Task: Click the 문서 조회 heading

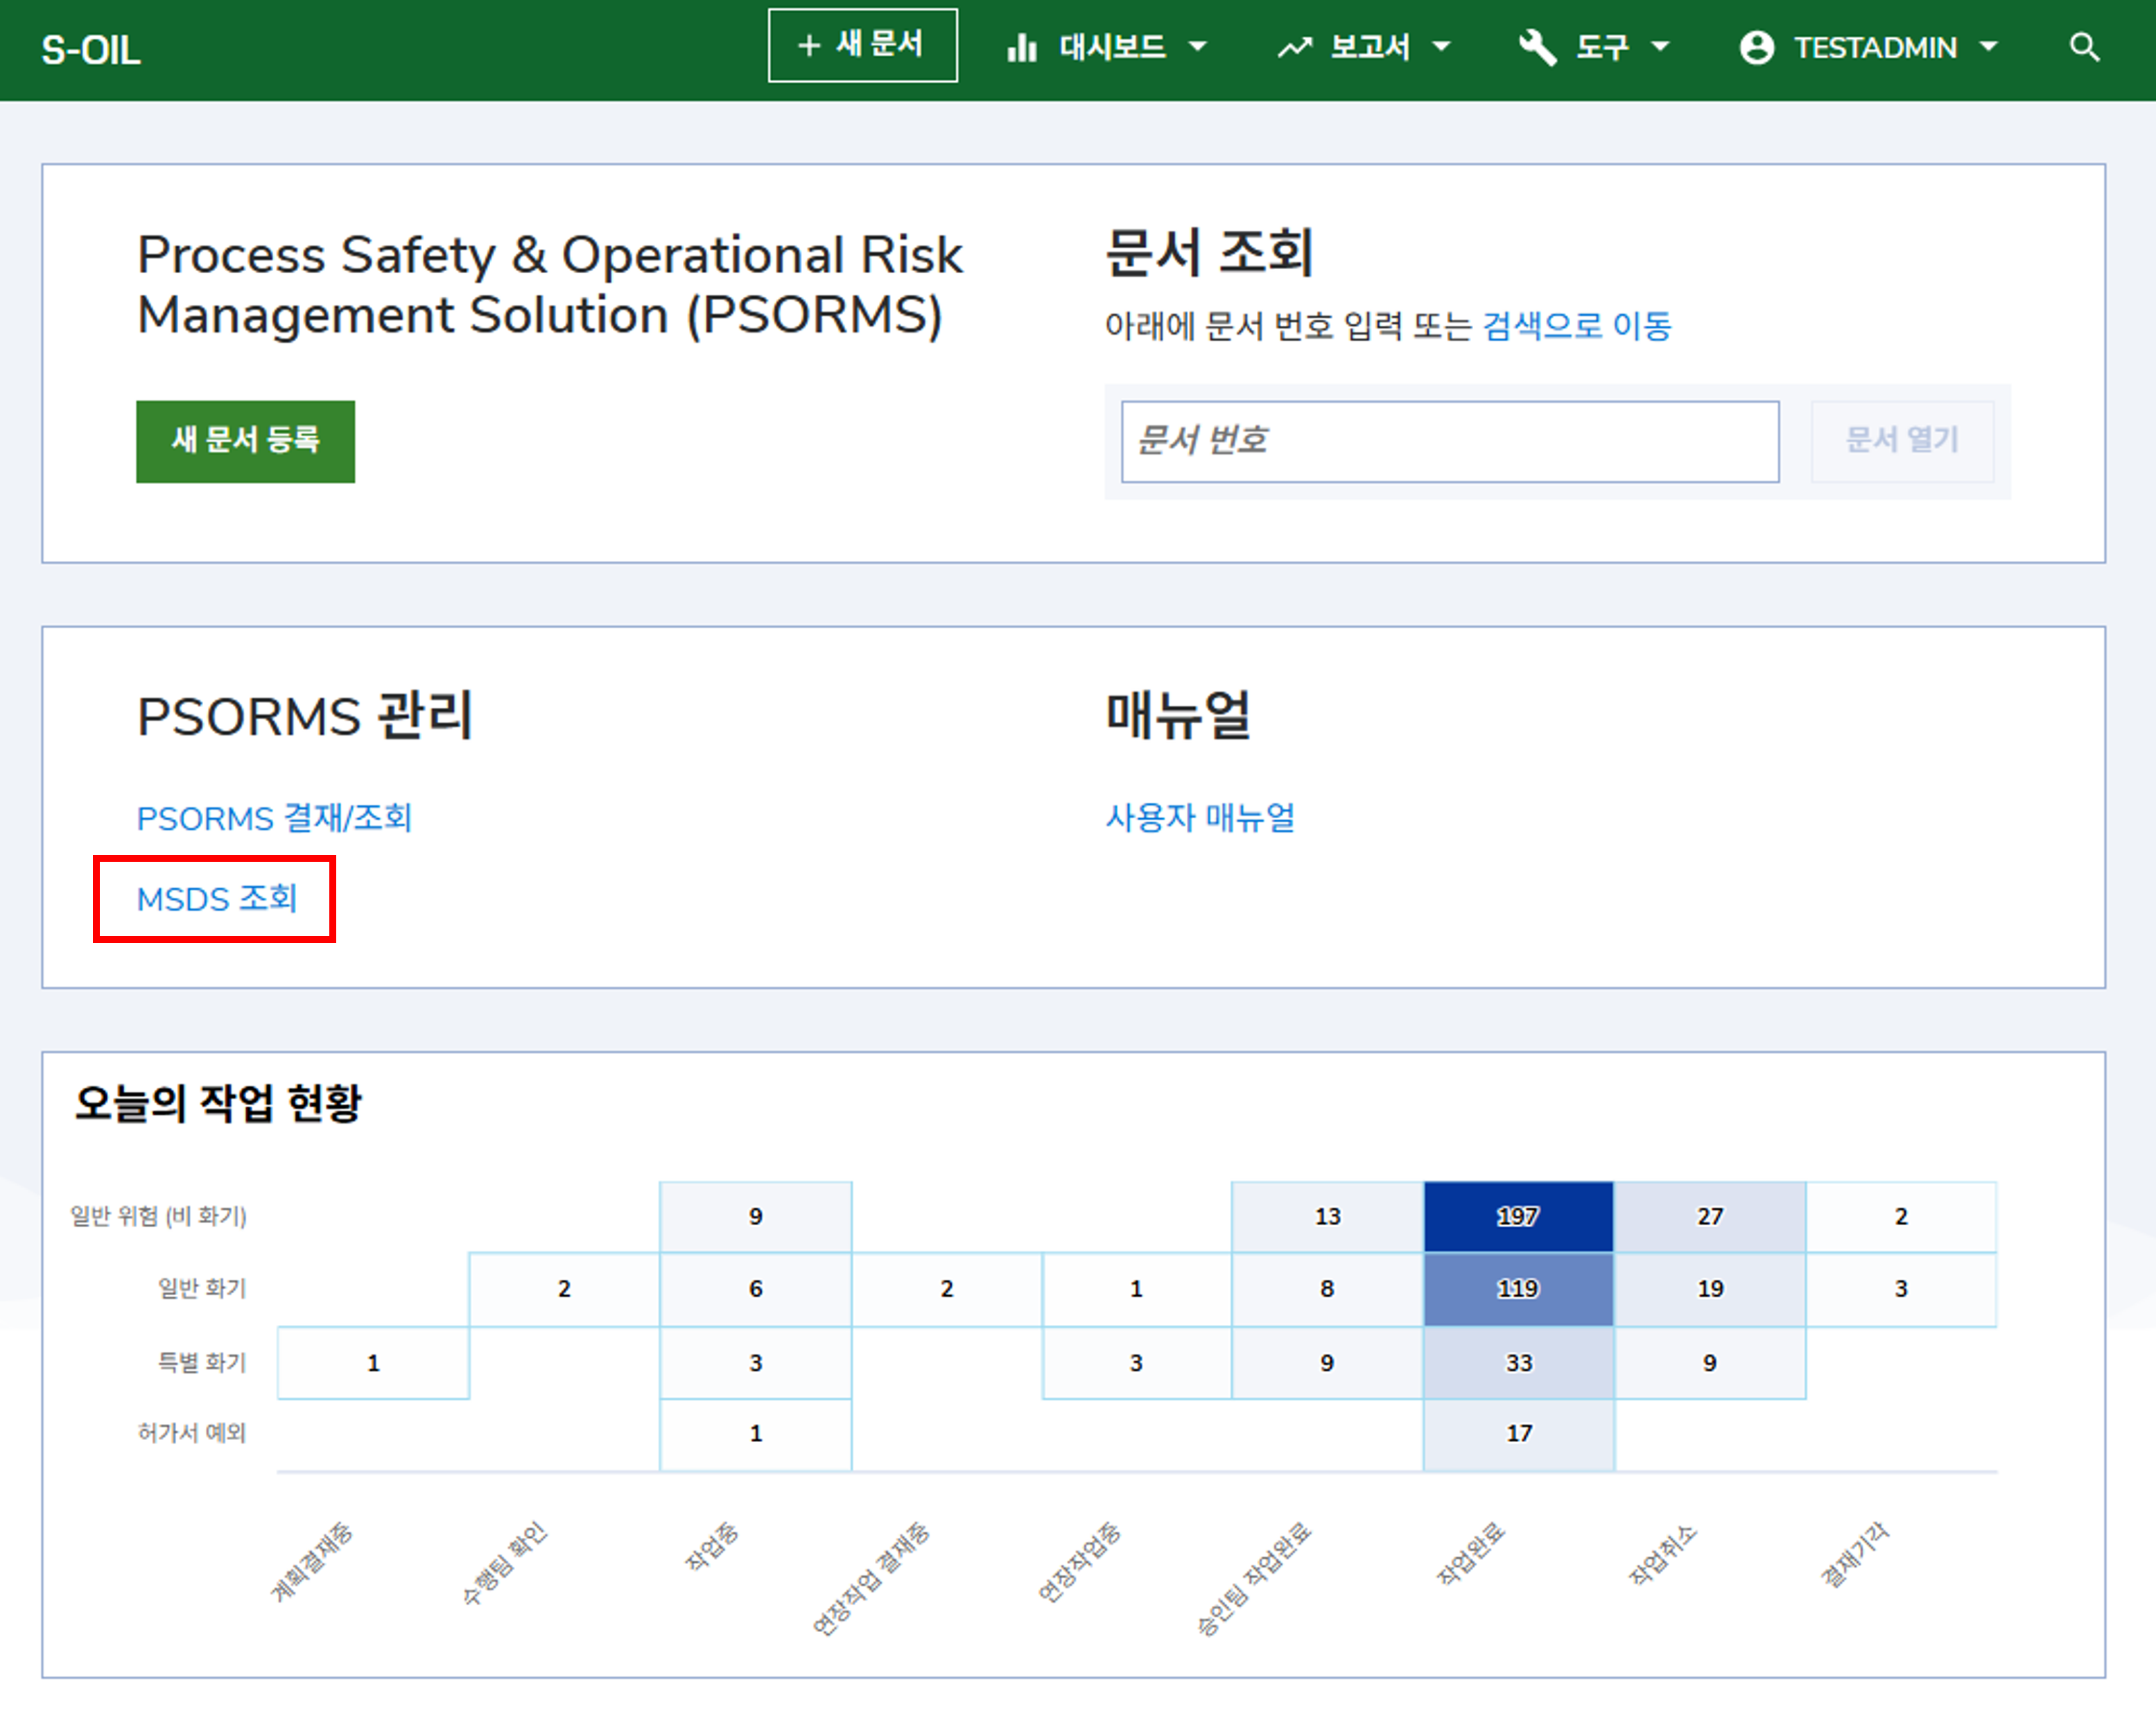Action: (x=1209, y=251)
